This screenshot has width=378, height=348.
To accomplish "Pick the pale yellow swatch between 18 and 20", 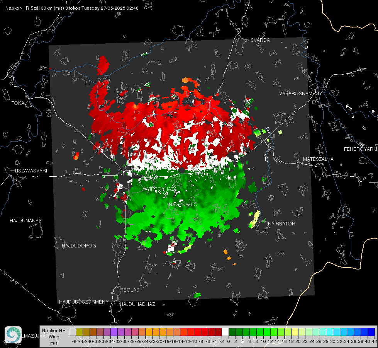I will 295,332.
